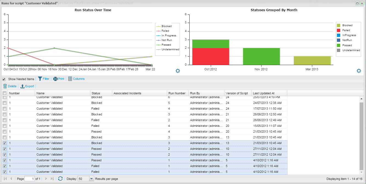366x184 pixels.
Task: Click the page number input field
Action: pyautogui.click(x=29, y=179)
